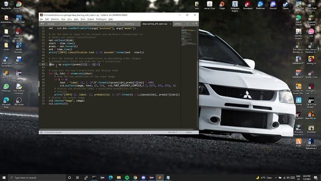Screen dimensions: 321x181
Task: Open Star Wars Battlefront II icon
Action: (311, 144)
